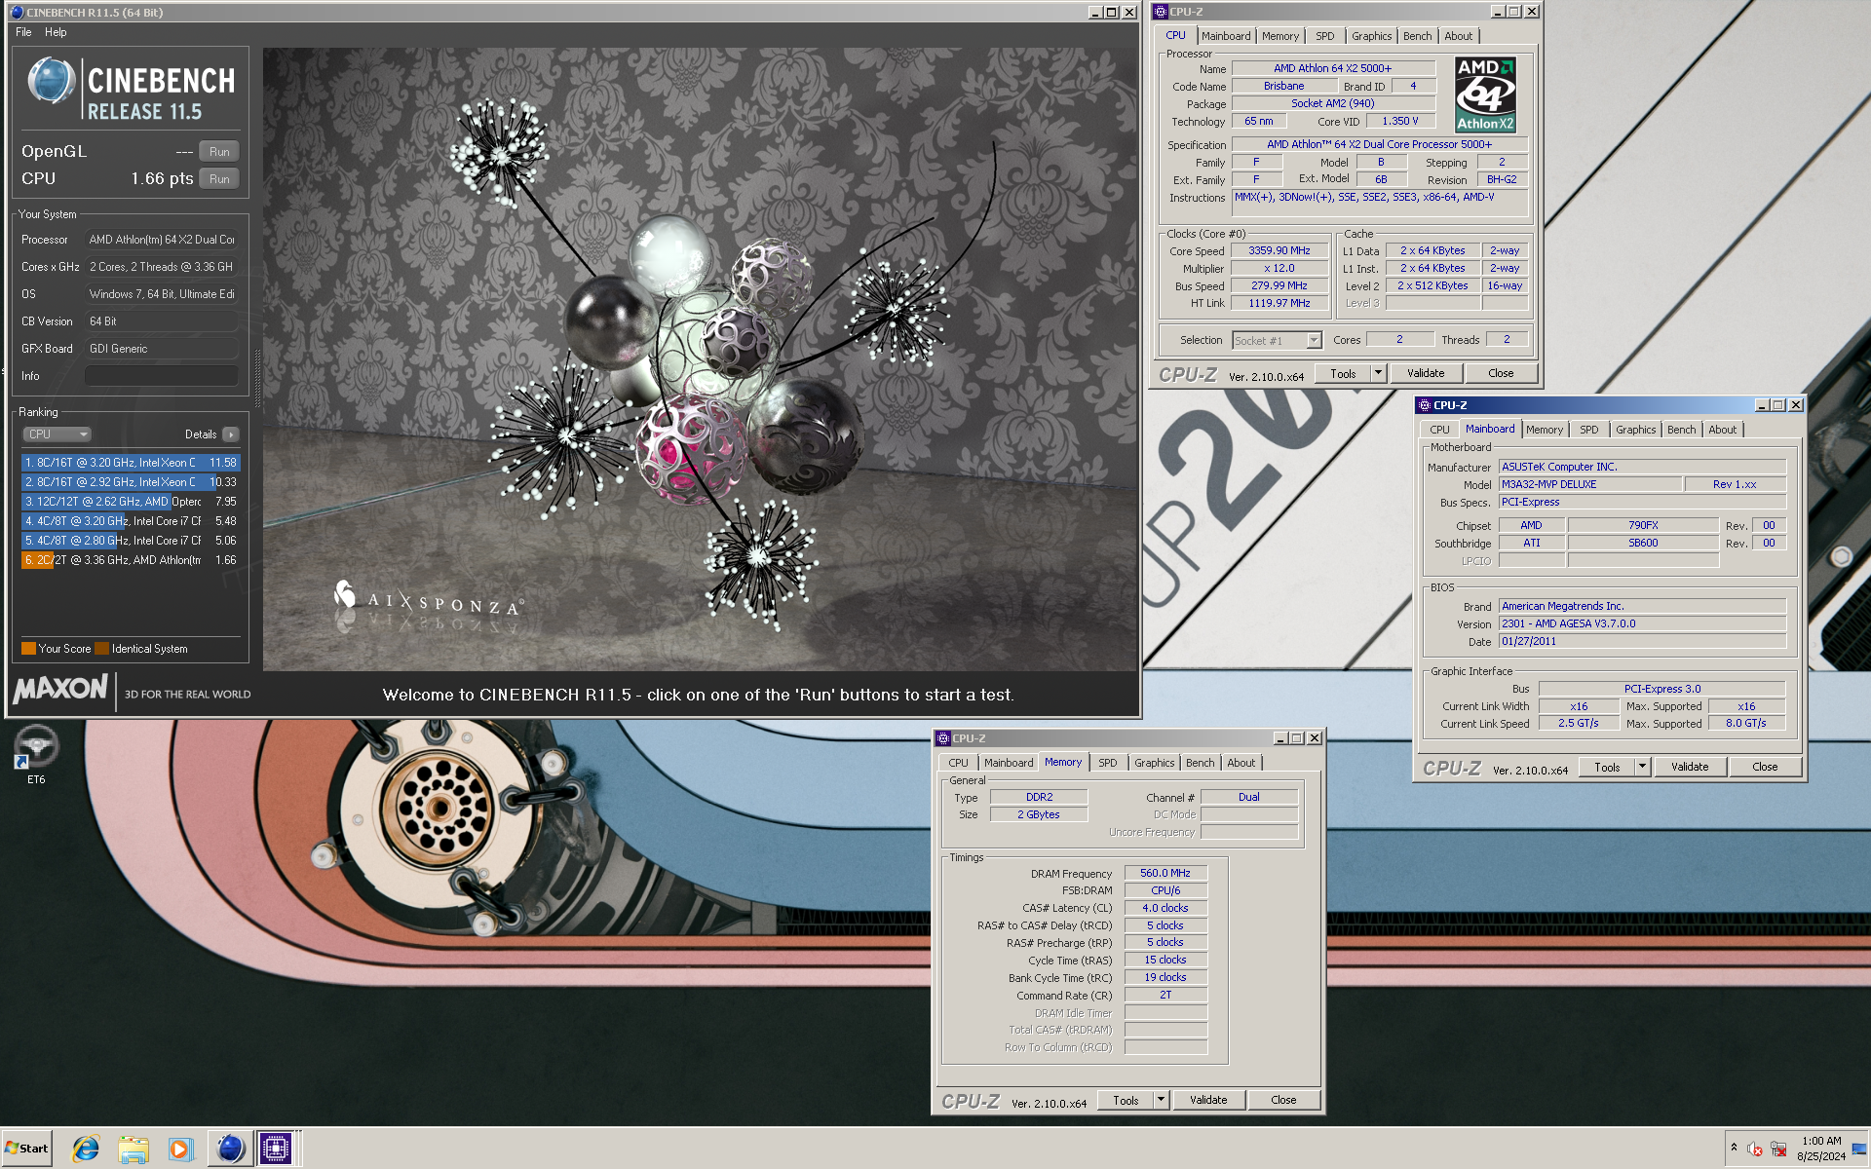Click Validate in the Mainboard CPU-Z window
This screenshot has width=1871, height=1169.
click(x=1689, y=767)
